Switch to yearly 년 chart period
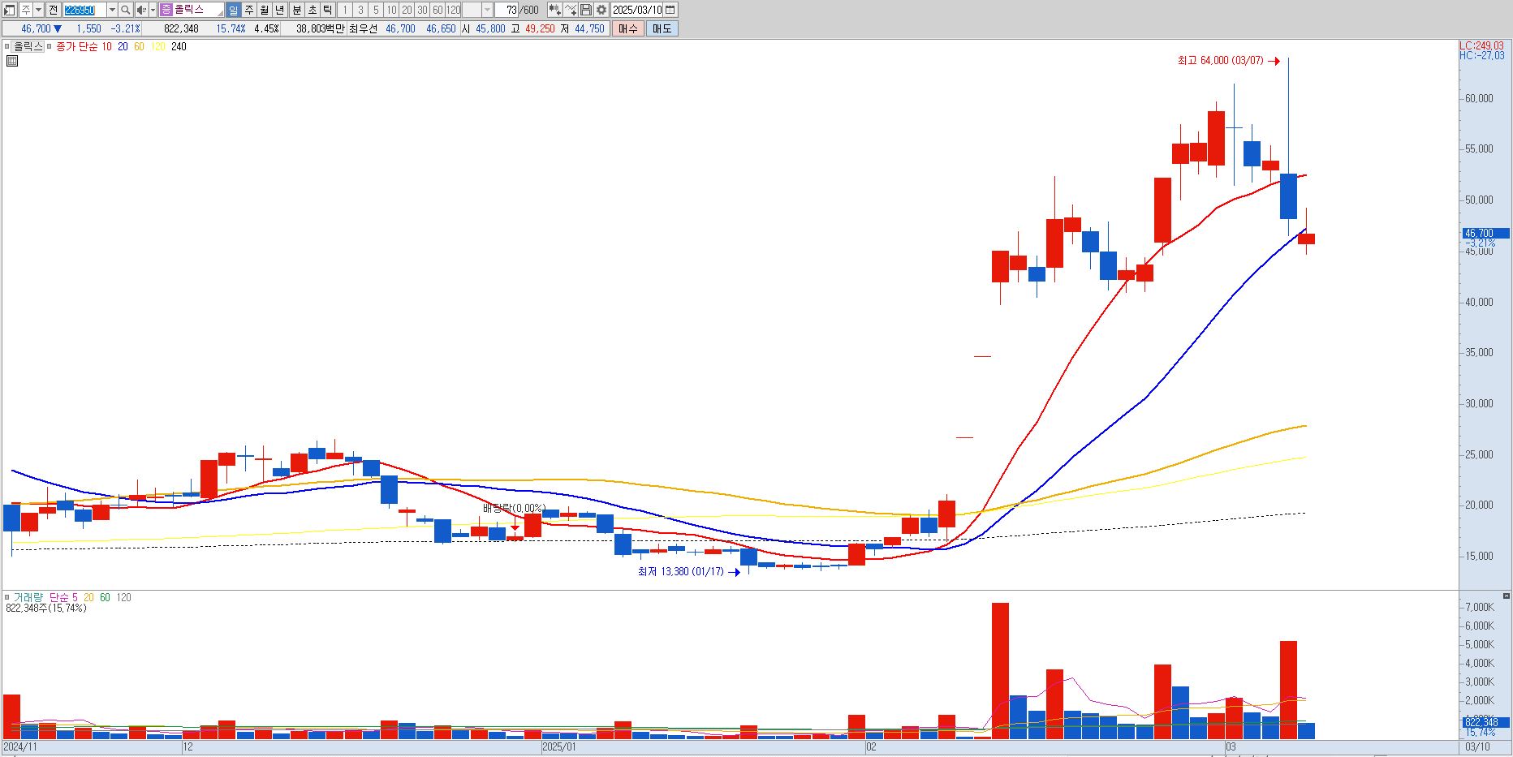This screenshot has width=1513, height=757. click(x=280, y=10)
